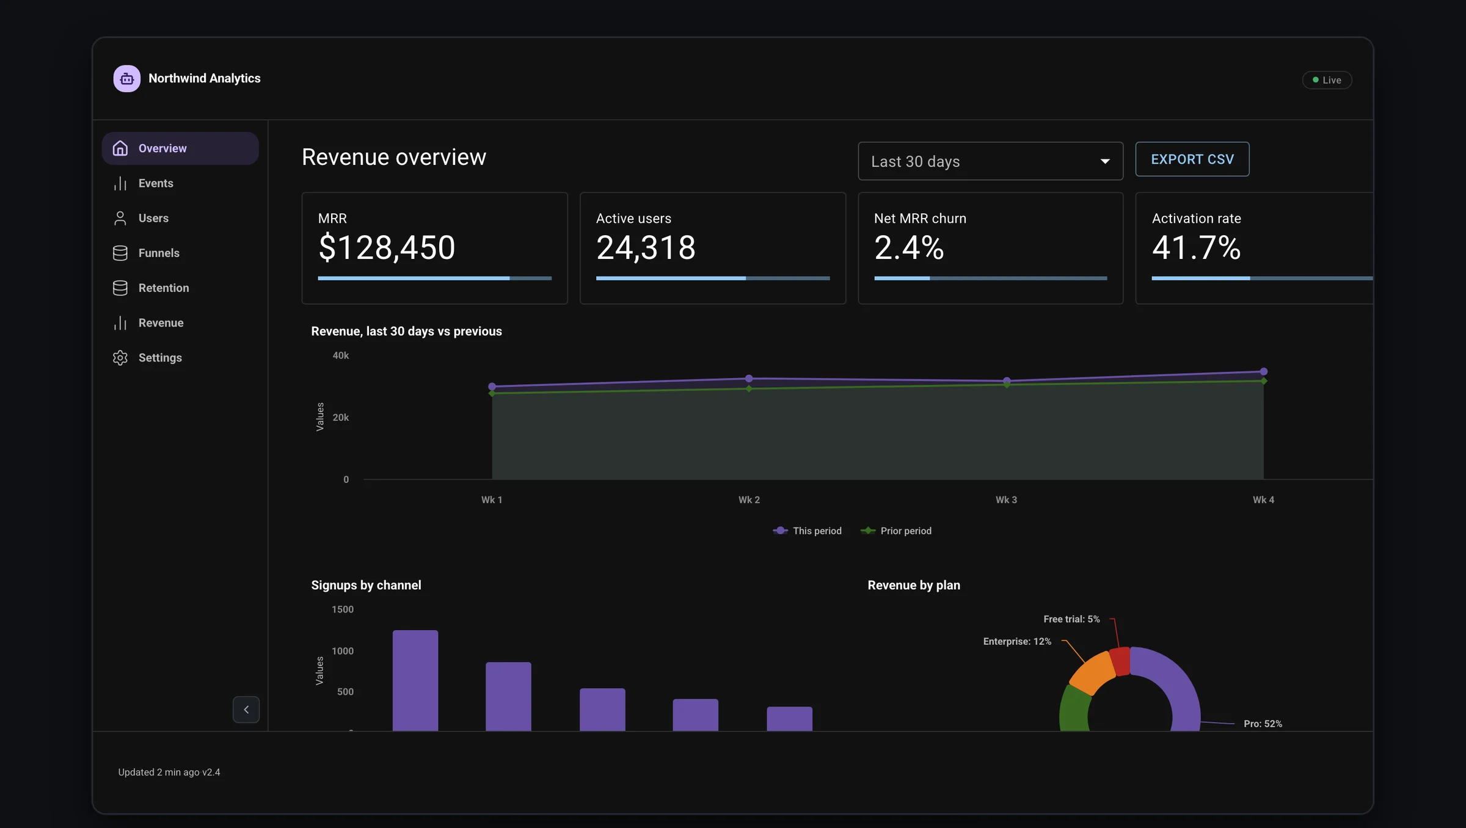Click the Revenue bar chart icon
The height and width of the screenshot is (828, 1466).
(120, 322)
